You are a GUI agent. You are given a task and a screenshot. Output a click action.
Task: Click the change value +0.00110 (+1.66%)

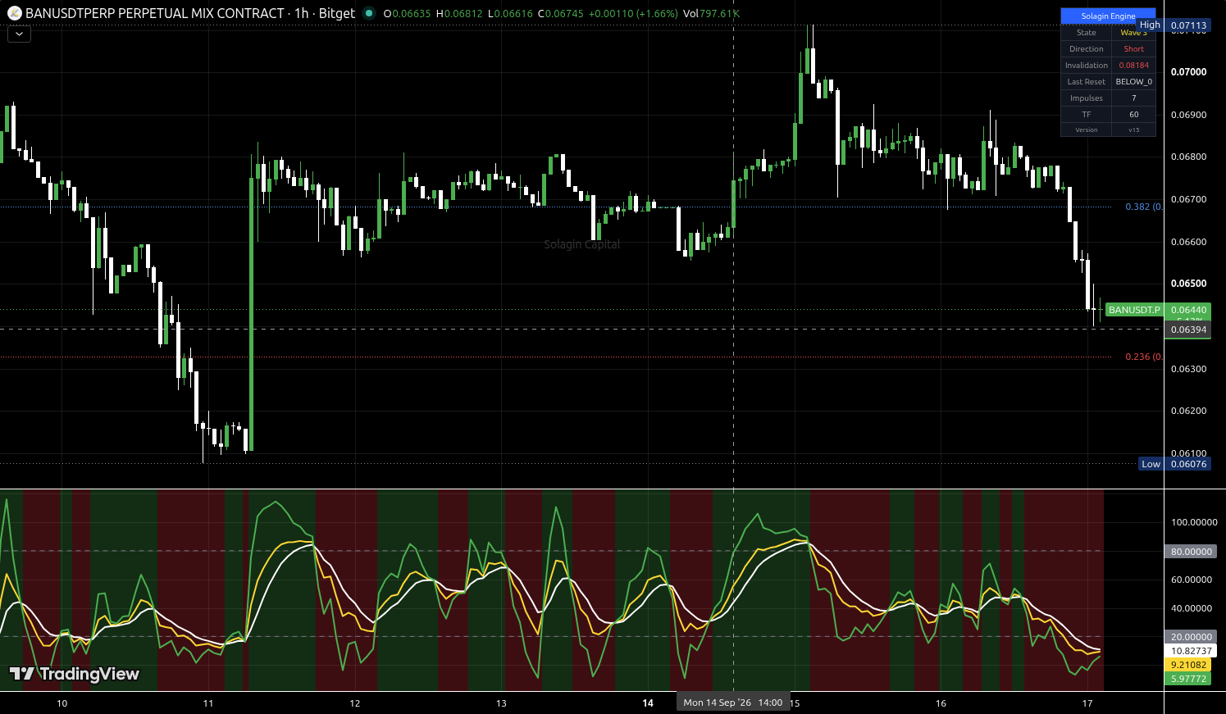[x=633, y=14]
